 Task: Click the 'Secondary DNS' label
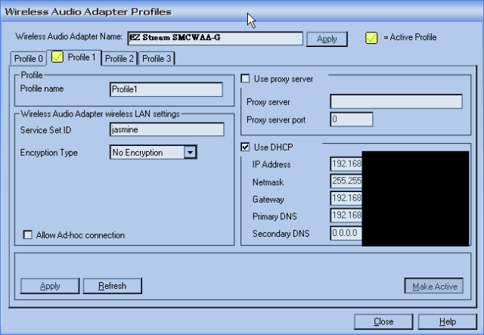pos(281,234)
